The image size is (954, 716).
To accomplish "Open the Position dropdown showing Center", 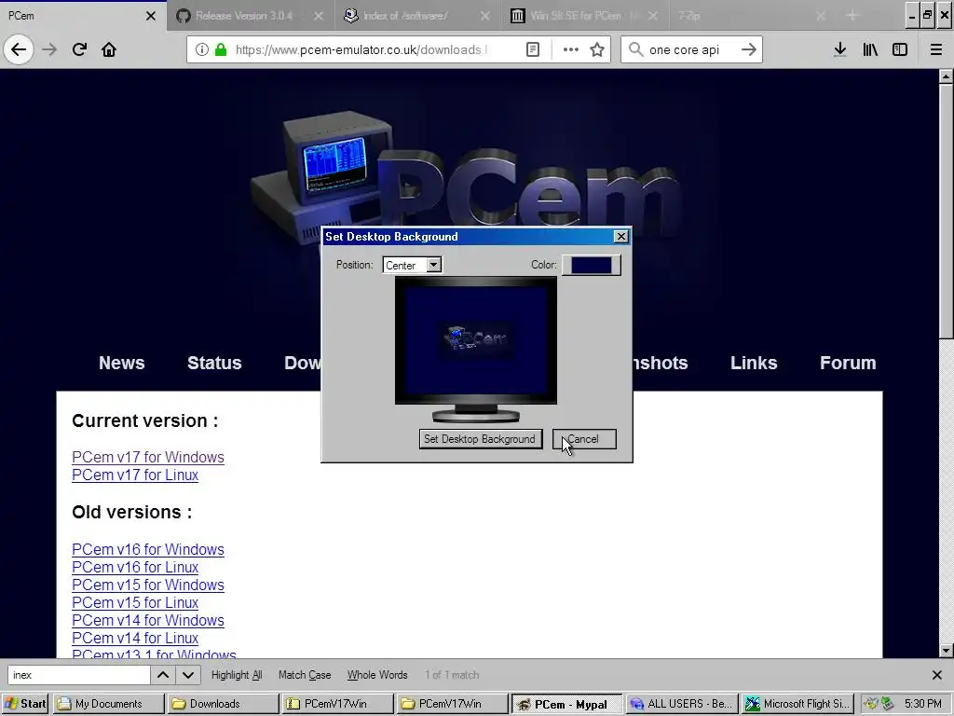I will [x=412, y=265].
